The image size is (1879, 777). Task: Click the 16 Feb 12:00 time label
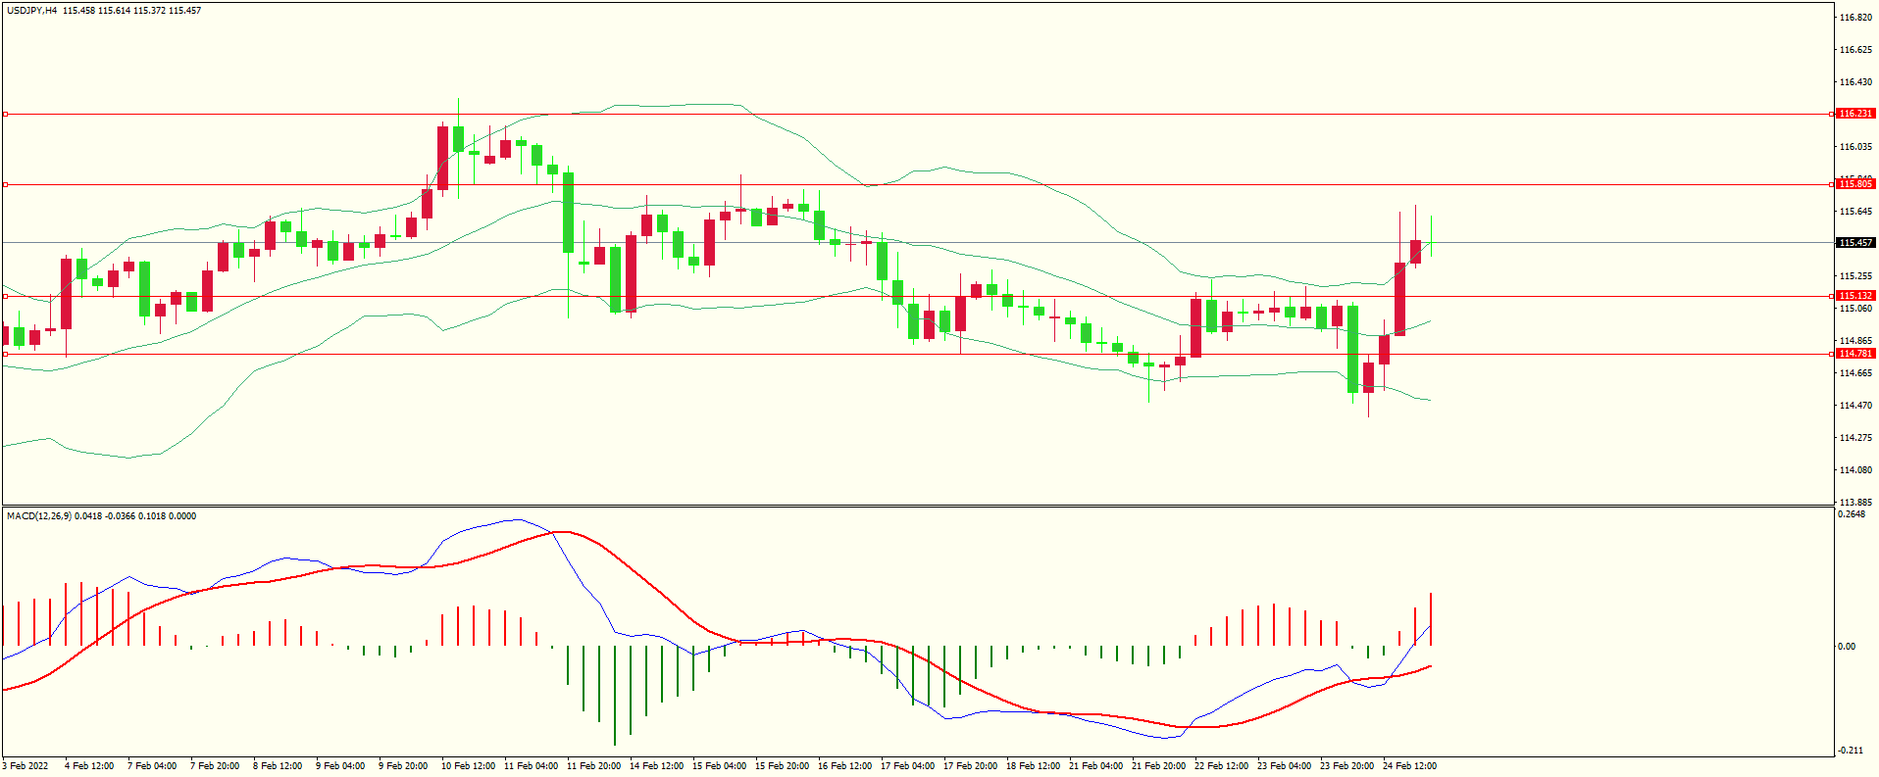844,766
